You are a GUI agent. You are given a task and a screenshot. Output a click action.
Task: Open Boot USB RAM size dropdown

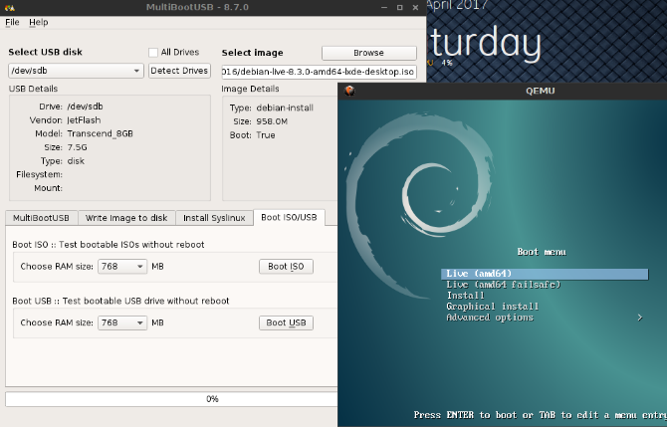122,322
